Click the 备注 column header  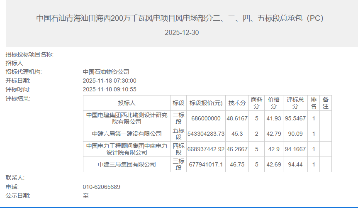326,103
